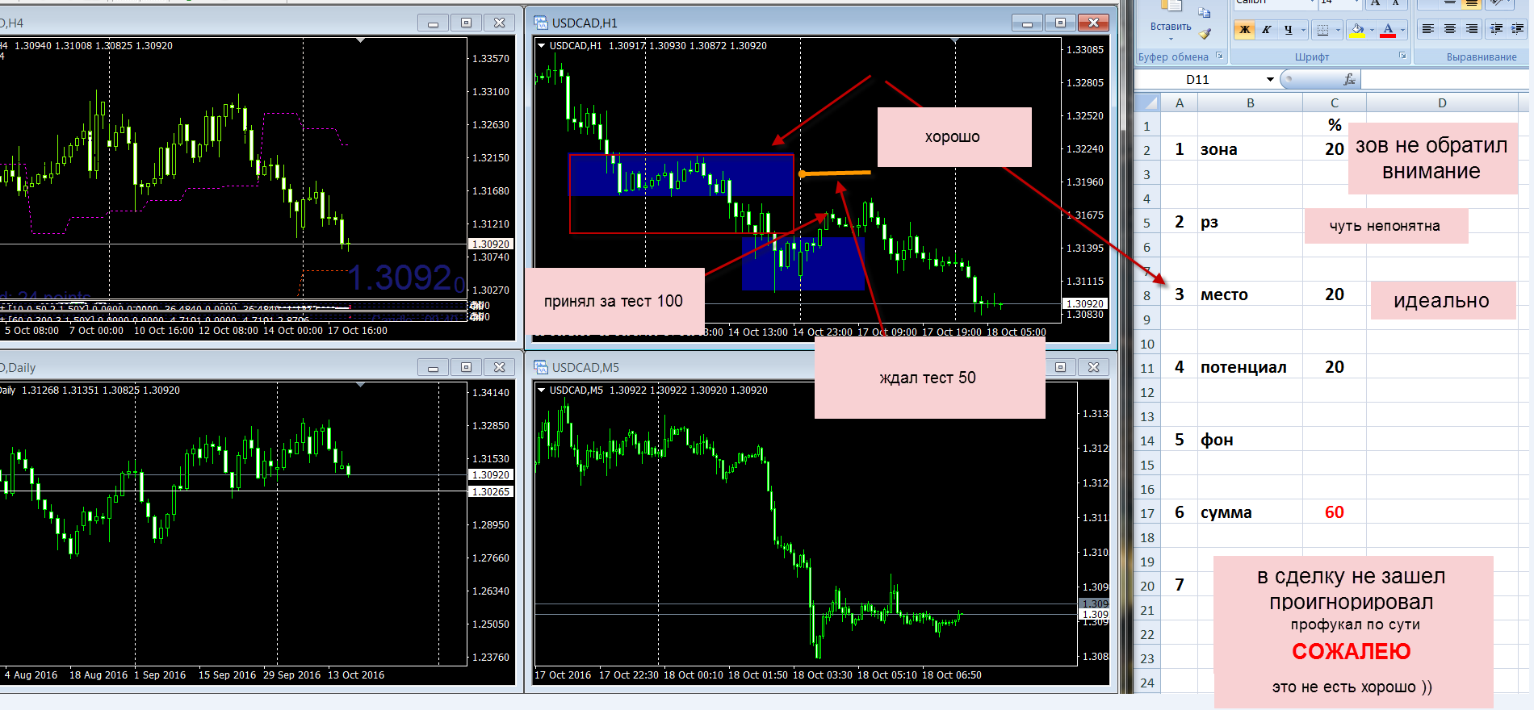This screenshot has width=1534, height=710.
Task: Apply red font color A
Action: [x=1388, y=30]
